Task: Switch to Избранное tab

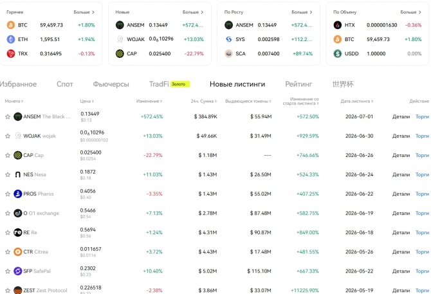Action: [18, 84]
